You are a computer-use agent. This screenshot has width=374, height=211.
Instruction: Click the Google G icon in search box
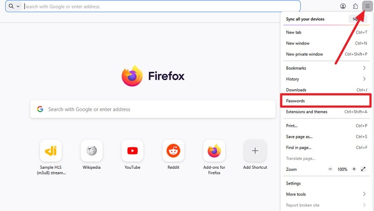click(40, 109)
